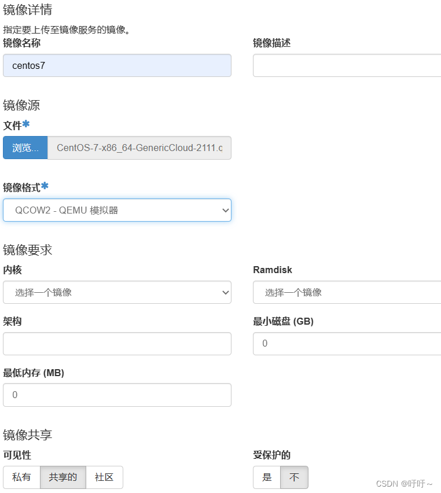Image resolution: width=441 pixels, height=493 pixels.
Task: Set visibility to 共享的
Action: 63,477
